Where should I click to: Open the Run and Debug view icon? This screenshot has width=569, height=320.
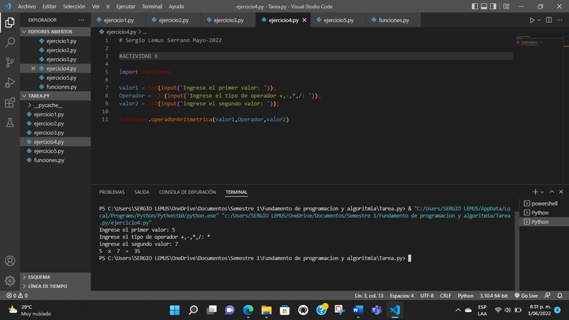pyautogui.click(x=10, y=82)
